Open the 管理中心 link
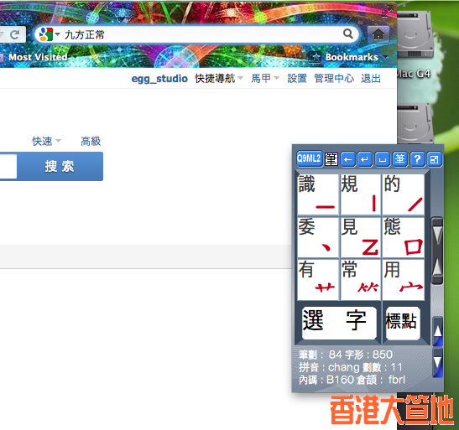Image resolution: width=459 pixels, height=430 pixels. 334,78
